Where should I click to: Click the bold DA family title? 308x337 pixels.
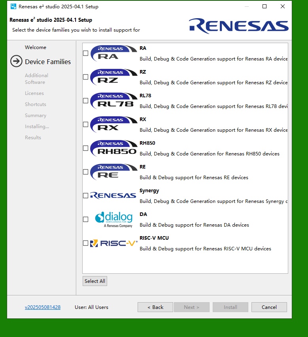(x=143, y=214)
